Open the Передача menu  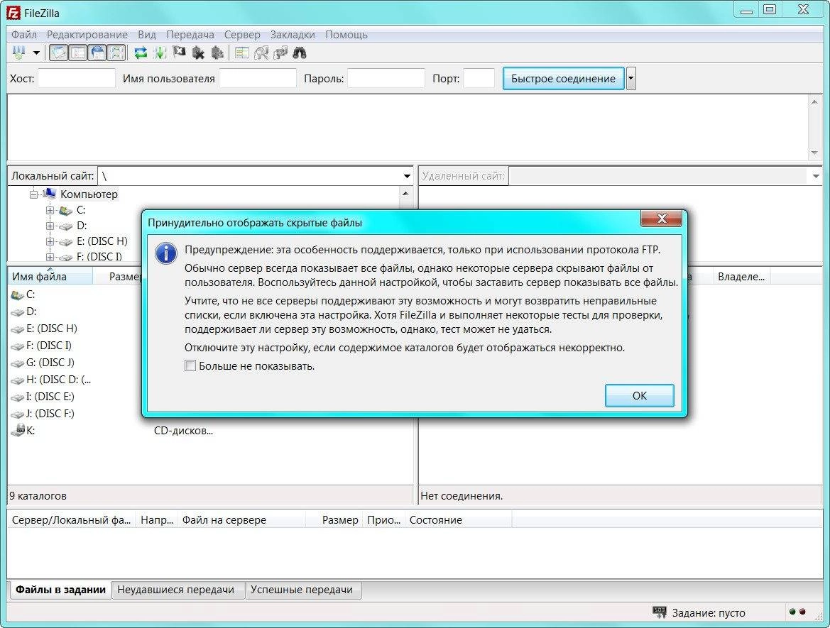coord(190,34)
